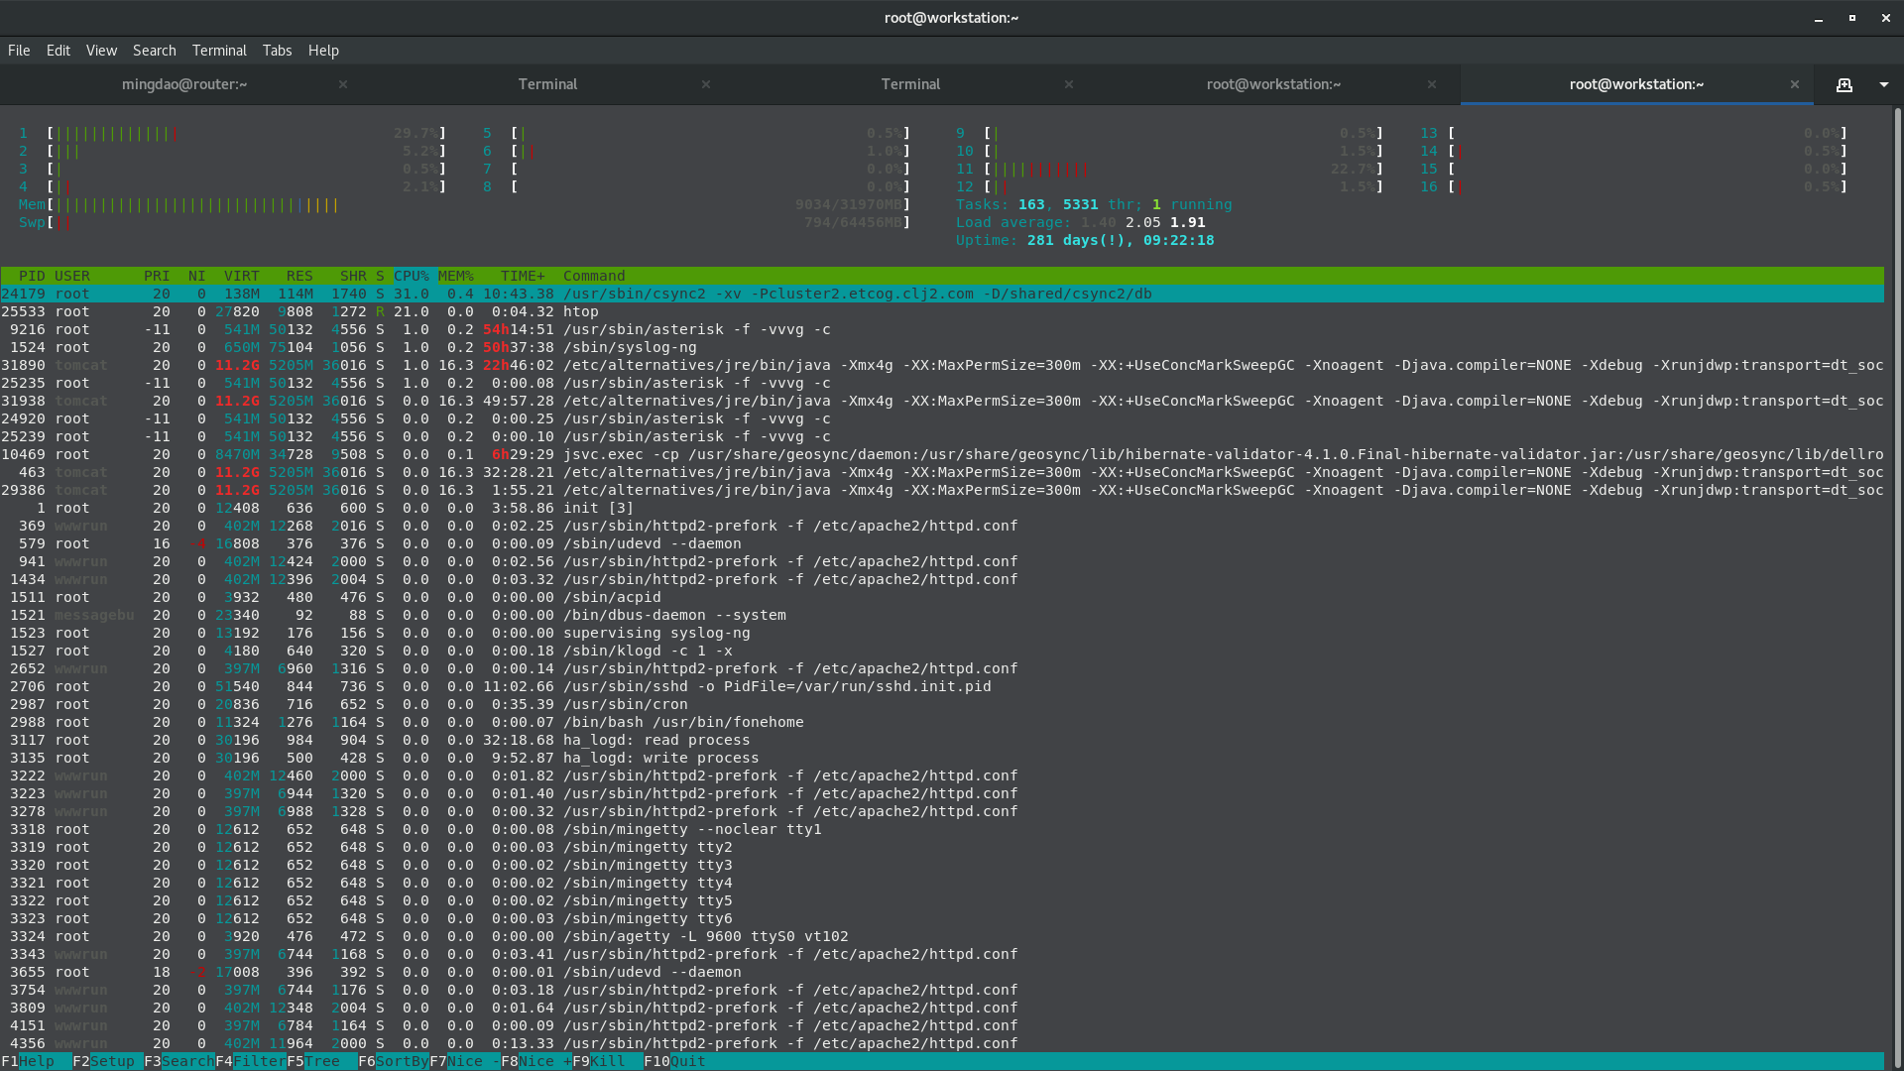The image size is (1904, 1071).
Task: Select the /usr/sbin/cron process row
Action: (x=942, y=704)
